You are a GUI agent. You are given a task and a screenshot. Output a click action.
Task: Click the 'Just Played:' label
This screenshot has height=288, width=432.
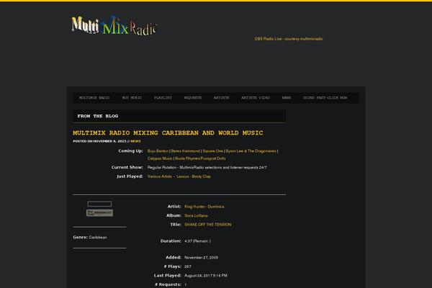[130, 176]
